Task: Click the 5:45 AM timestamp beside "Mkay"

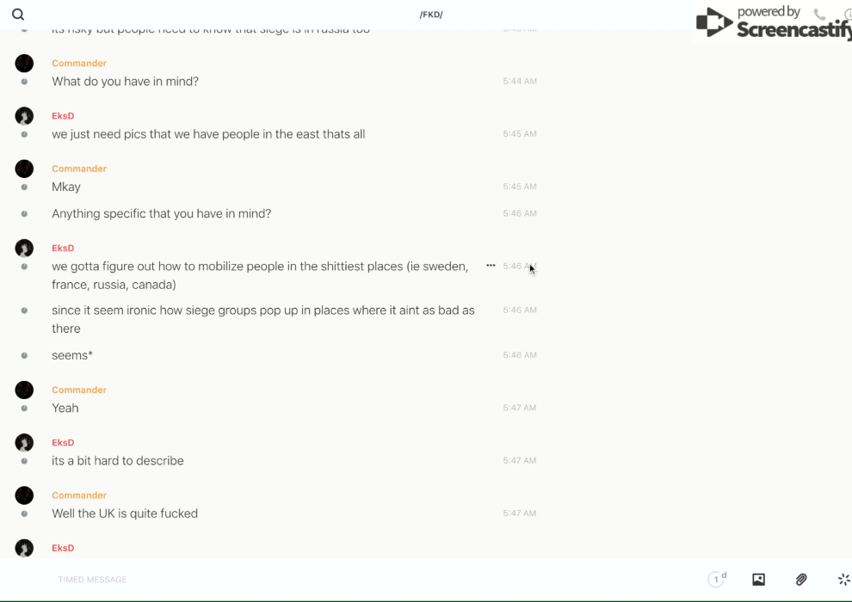Action: point(520,187)
